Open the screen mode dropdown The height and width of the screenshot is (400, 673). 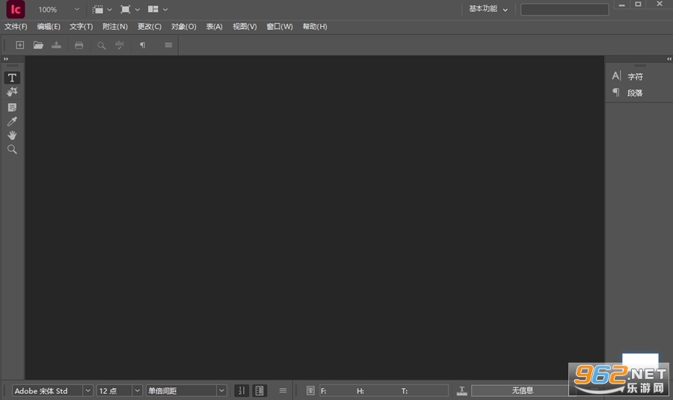coord(130,9)
